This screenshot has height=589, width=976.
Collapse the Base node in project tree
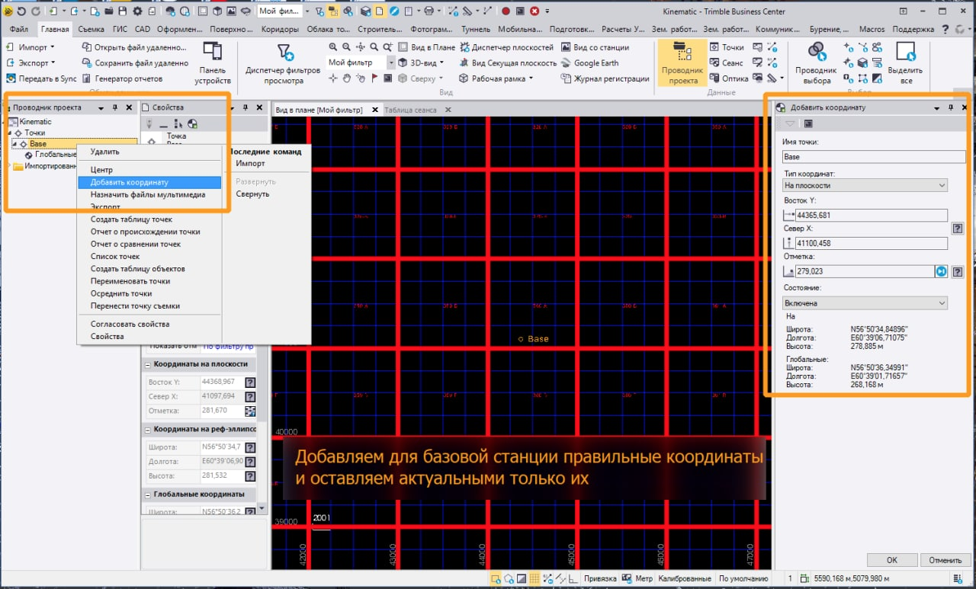14,144
